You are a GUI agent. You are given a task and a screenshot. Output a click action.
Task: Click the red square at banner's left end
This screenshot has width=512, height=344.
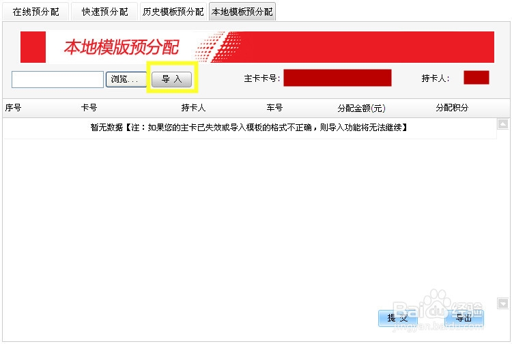pyautogui.click(x=33, y=47)
